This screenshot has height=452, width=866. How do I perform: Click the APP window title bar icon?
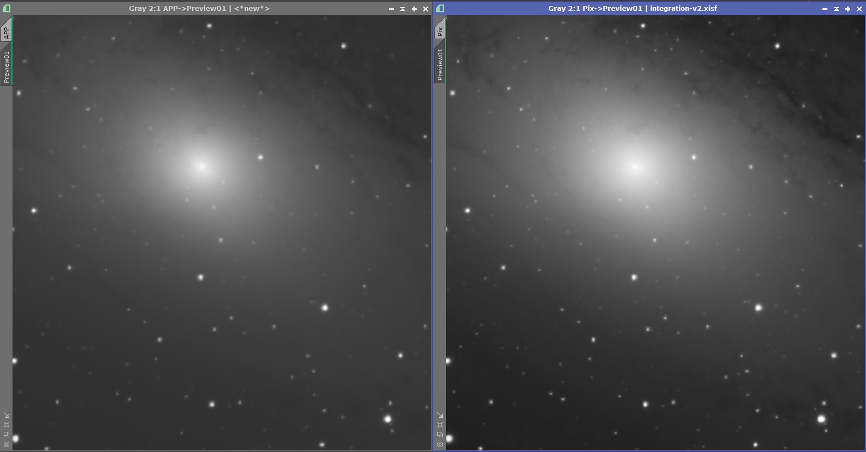[x=7, y=8]
